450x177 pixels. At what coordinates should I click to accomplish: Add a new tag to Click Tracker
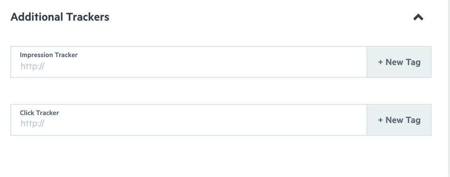tap(399, 120)
